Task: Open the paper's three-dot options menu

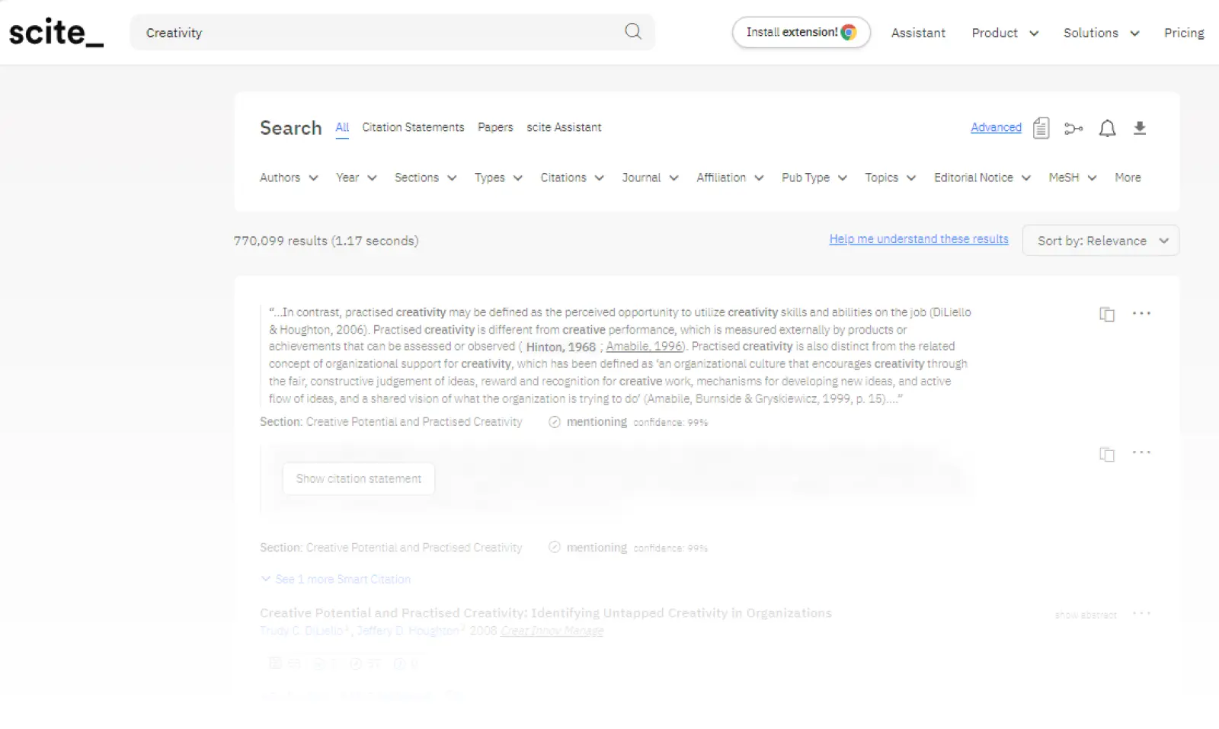Action: (1141, 613)
